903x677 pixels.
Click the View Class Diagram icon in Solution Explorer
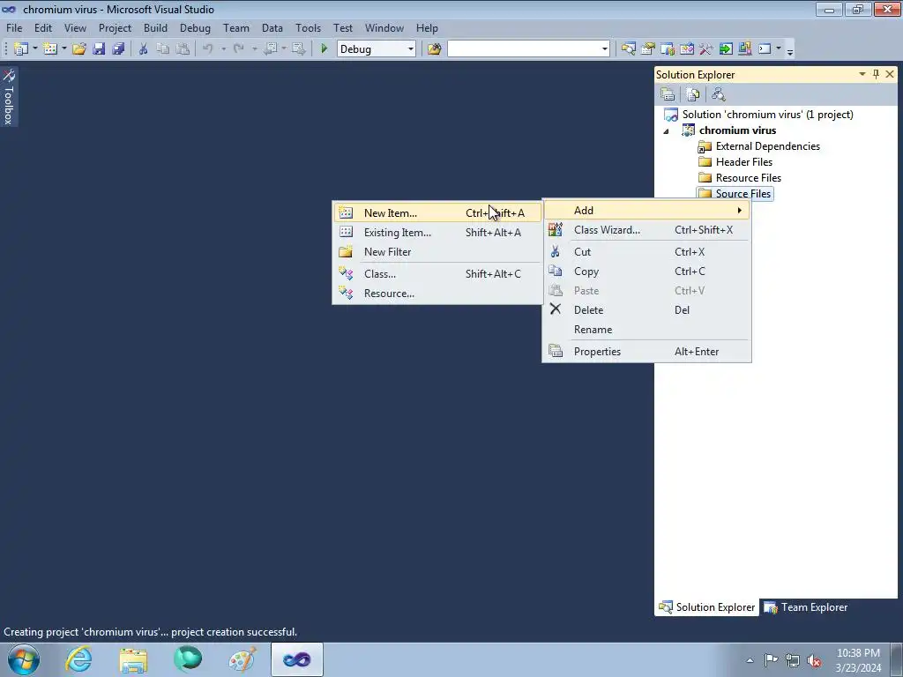point(718,93)
